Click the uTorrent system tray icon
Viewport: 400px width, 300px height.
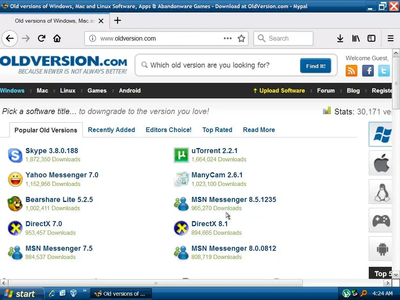coord(346,293)
